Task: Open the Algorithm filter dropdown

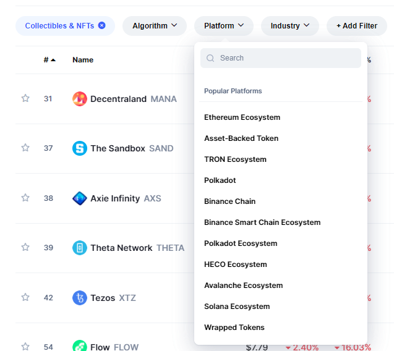Action: 155,26
